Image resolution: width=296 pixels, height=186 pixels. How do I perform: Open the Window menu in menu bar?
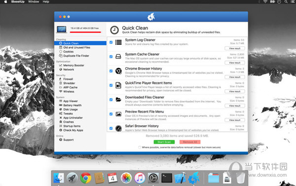tap(34, 1)
